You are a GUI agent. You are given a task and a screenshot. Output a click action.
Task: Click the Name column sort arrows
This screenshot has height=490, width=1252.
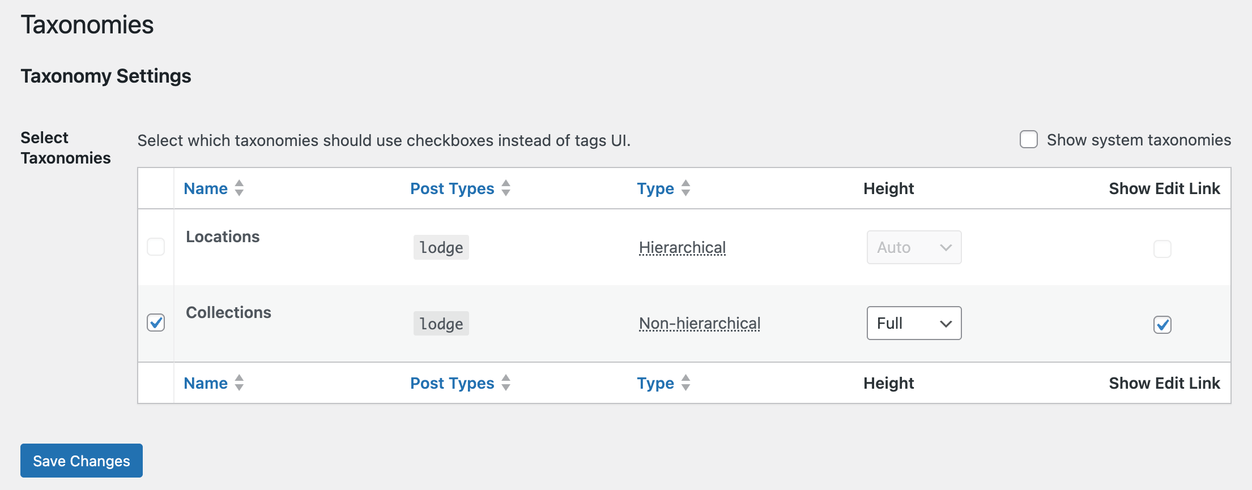(x=239, y=188)
